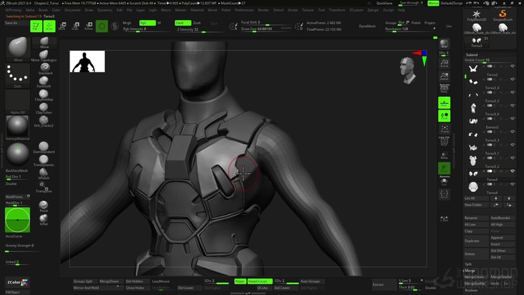
Task: Select the Standard brush
Action: [44, 69]
